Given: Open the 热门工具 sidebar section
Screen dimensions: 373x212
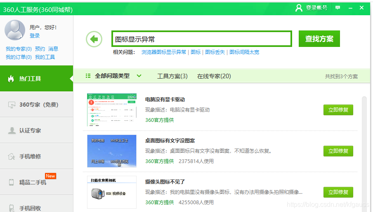Looking at the screenshot, I should point(36,78).
